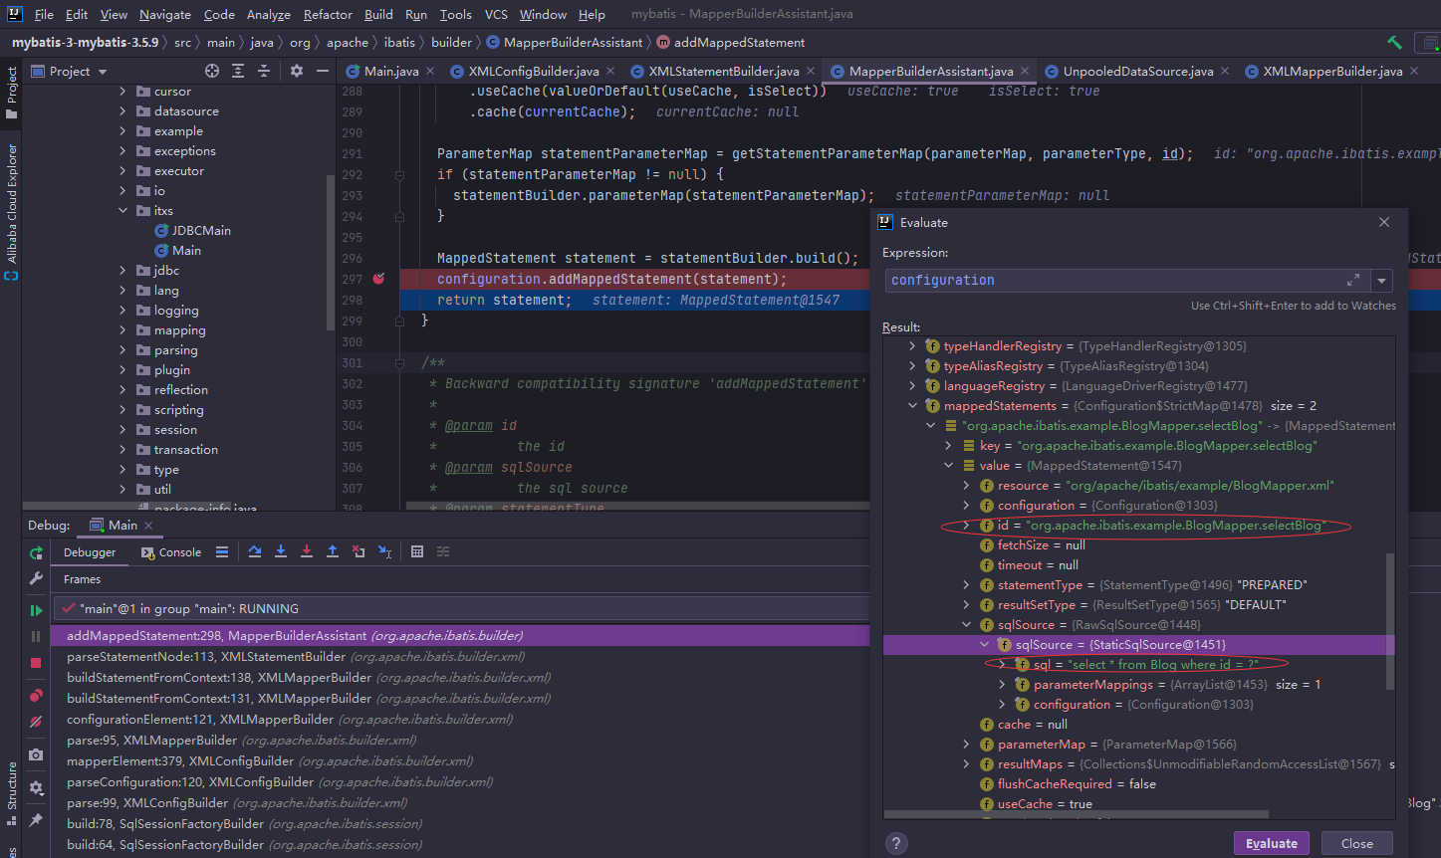
Task: Resume program execution
Action: click(x=36, y=610)
